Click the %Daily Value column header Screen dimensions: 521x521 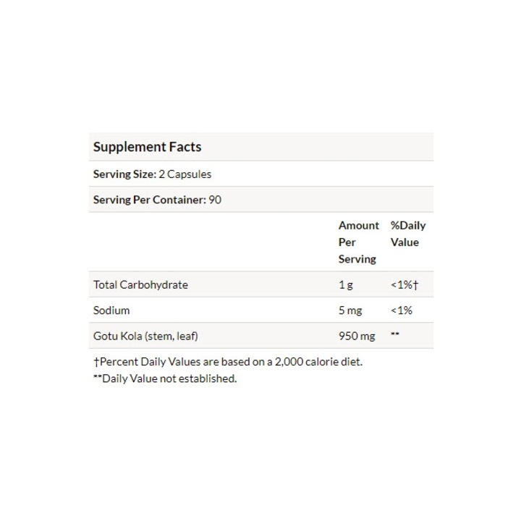coord(408,234)
